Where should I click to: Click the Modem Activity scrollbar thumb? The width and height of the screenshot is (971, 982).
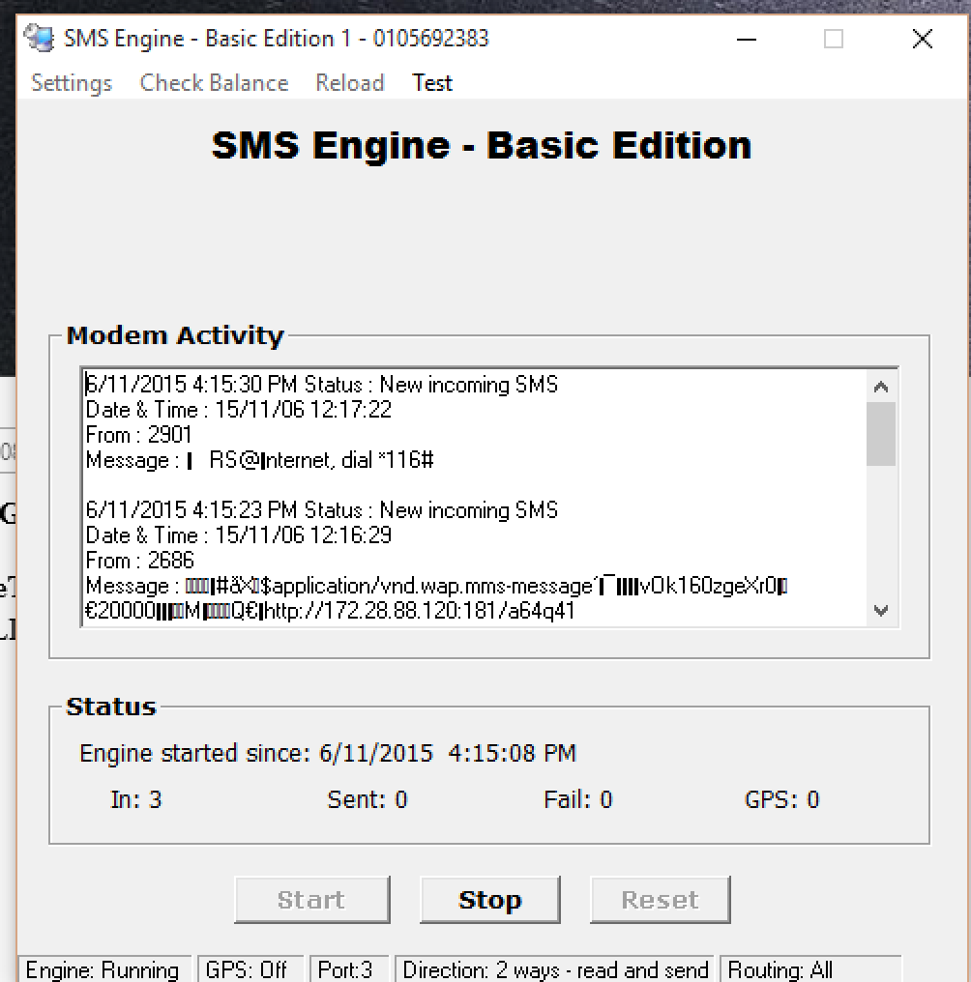click(880, 434)
